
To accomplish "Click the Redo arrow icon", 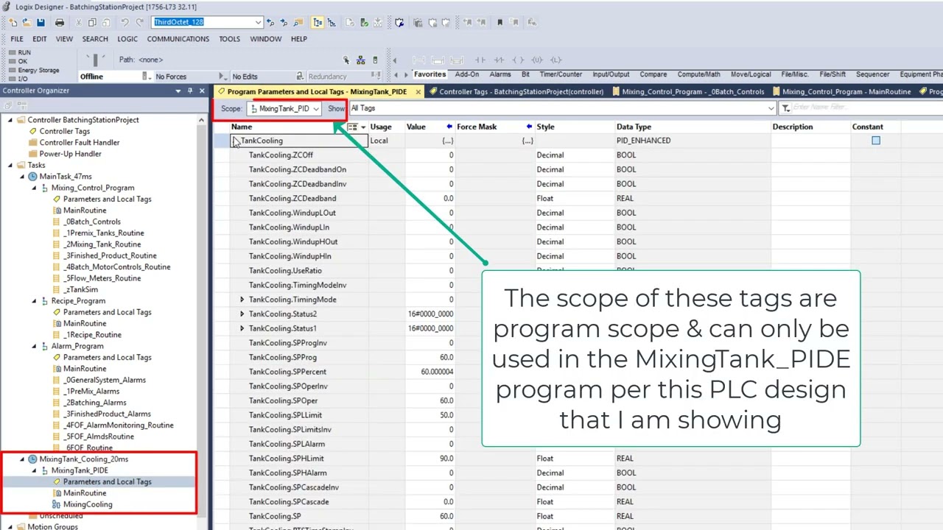I will pos(139,22).
